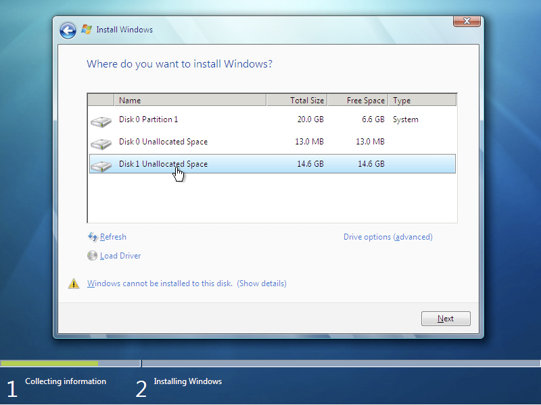The height and width of the screenshot is (405, 541).
Task: Click the 20.0 GB total size value
Action: pyautogui.click(x=310, y=119)
